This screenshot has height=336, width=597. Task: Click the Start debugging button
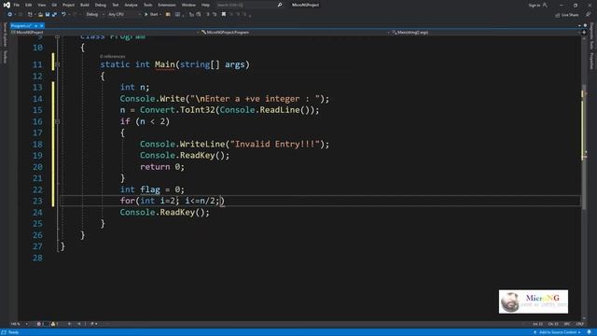pyautogui.click(x=151, y=15)
